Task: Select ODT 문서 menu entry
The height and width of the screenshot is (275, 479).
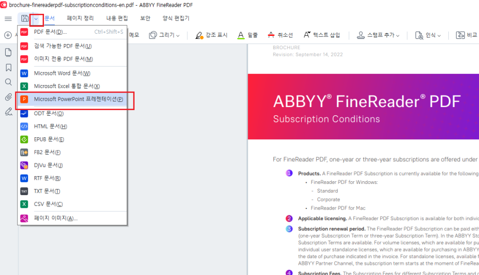Action: click(72, 113)
